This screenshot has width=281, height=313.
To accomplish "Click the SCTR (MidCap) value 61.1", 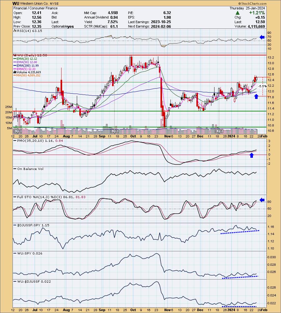I will [x=114, y=26].
